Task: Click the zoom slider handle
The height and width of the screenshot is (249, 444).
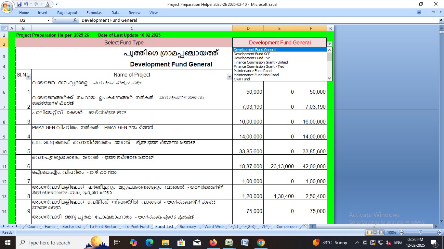Action: (x=421, y=232)
